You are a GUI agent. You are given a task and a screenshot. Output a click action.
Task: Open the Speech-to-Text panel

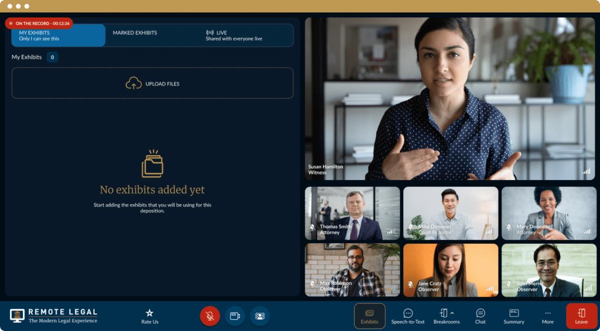pyautogui.click(x=408, y=316)
